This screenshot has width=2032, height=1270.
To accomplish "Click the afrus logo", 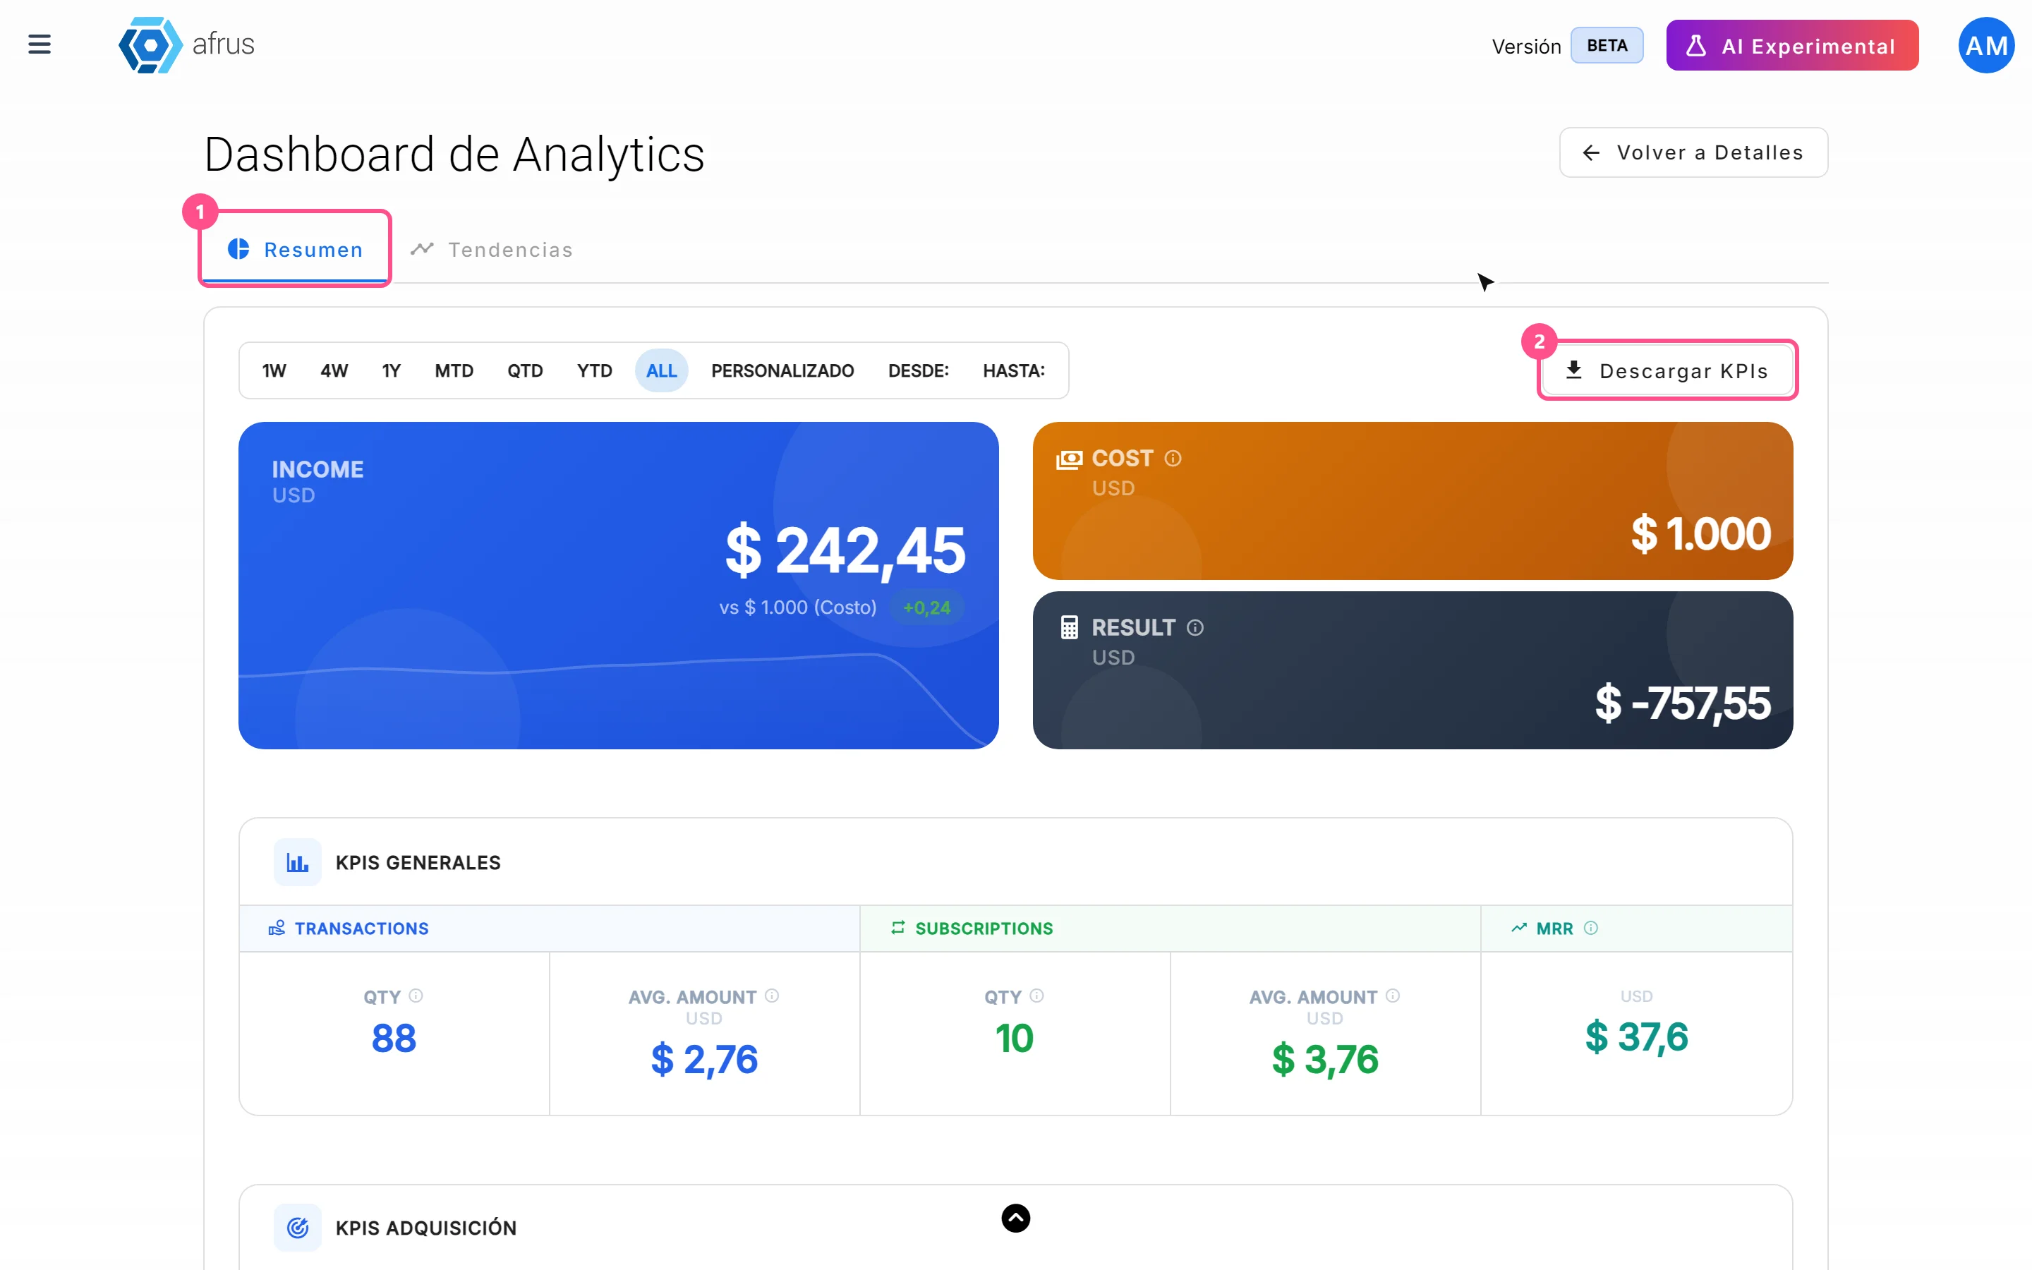I will [186, 44].
